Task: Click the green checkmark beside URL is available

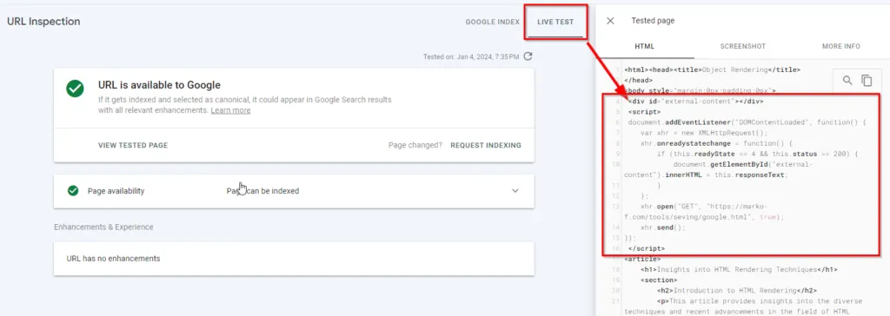Action: (x=75, y=89)
